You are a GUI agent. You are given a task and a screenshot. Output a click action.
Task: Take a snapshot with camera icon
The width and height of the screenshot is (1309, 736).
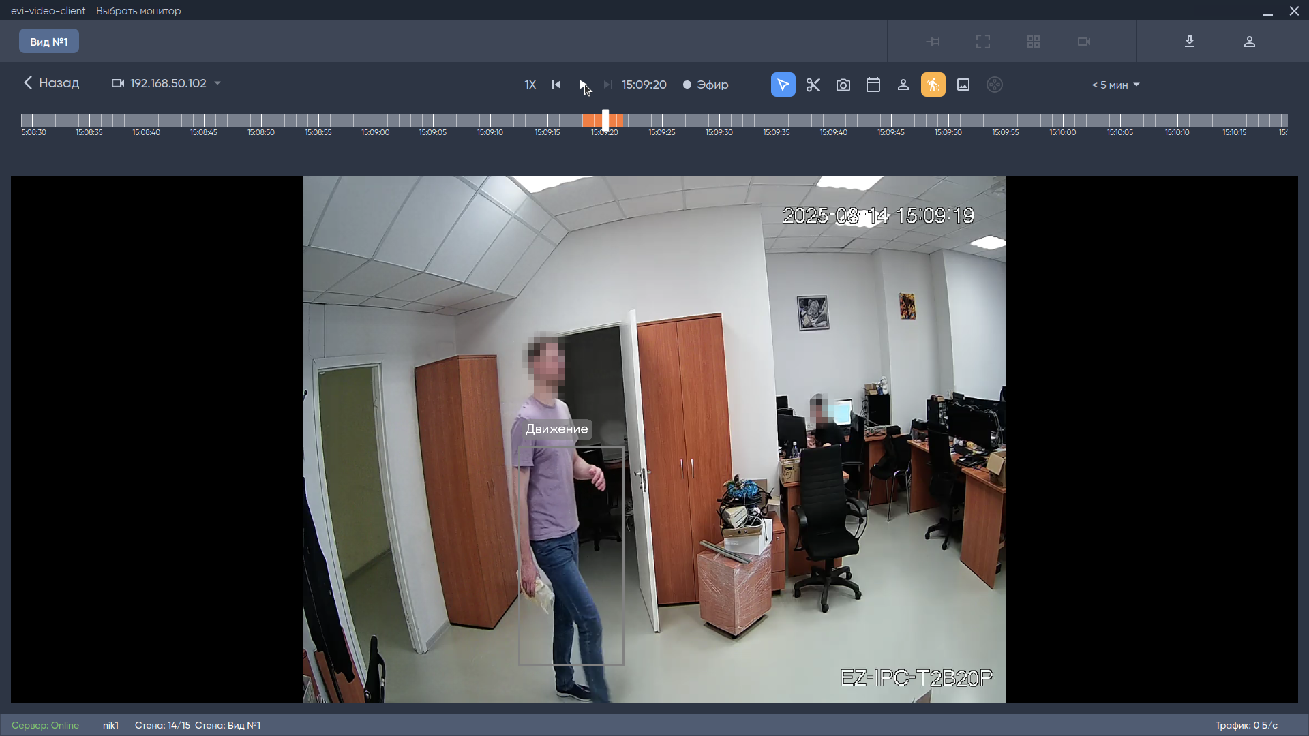click(x=843, y=85)
